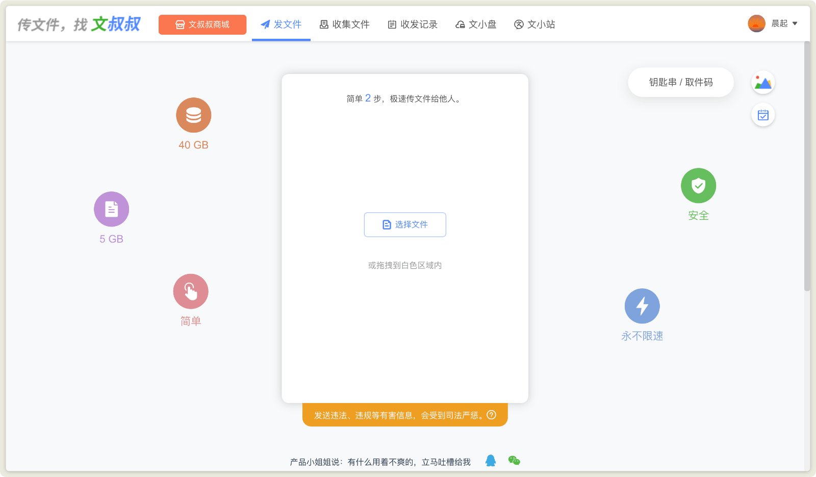Screen dimensions: 816x477
Task: Click the help question mark in warning banner
Action: 492,415
